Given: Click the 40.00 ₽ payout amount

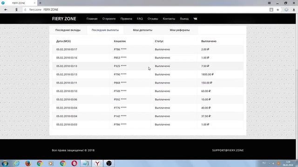Looking at the screenshot, I should [206, 108].
